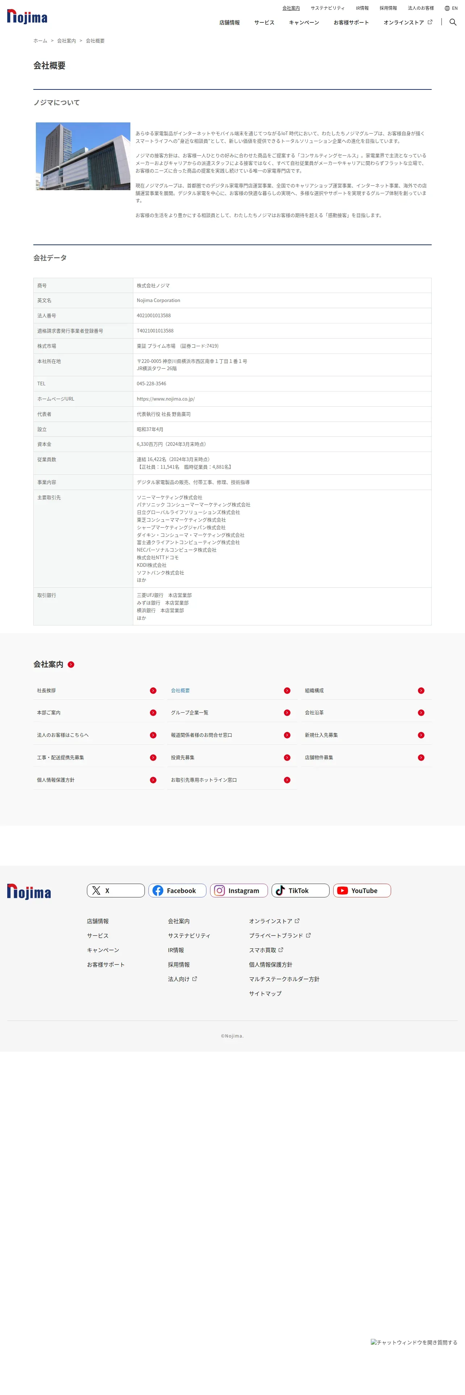Viewport: 465px width, 1395px height.
Task: Go to ホーム breadcrumb link
Action: [x=40, y=41]
